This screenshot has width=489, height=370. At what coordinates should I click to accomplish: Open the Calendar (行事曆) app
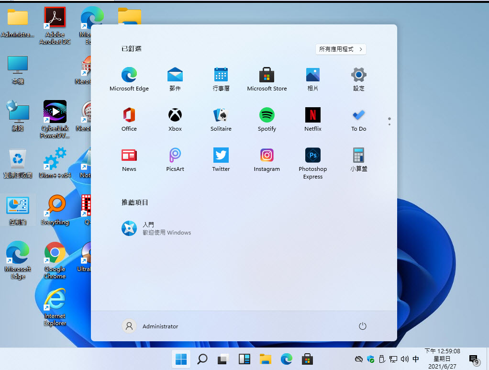[x=221, y=79]
